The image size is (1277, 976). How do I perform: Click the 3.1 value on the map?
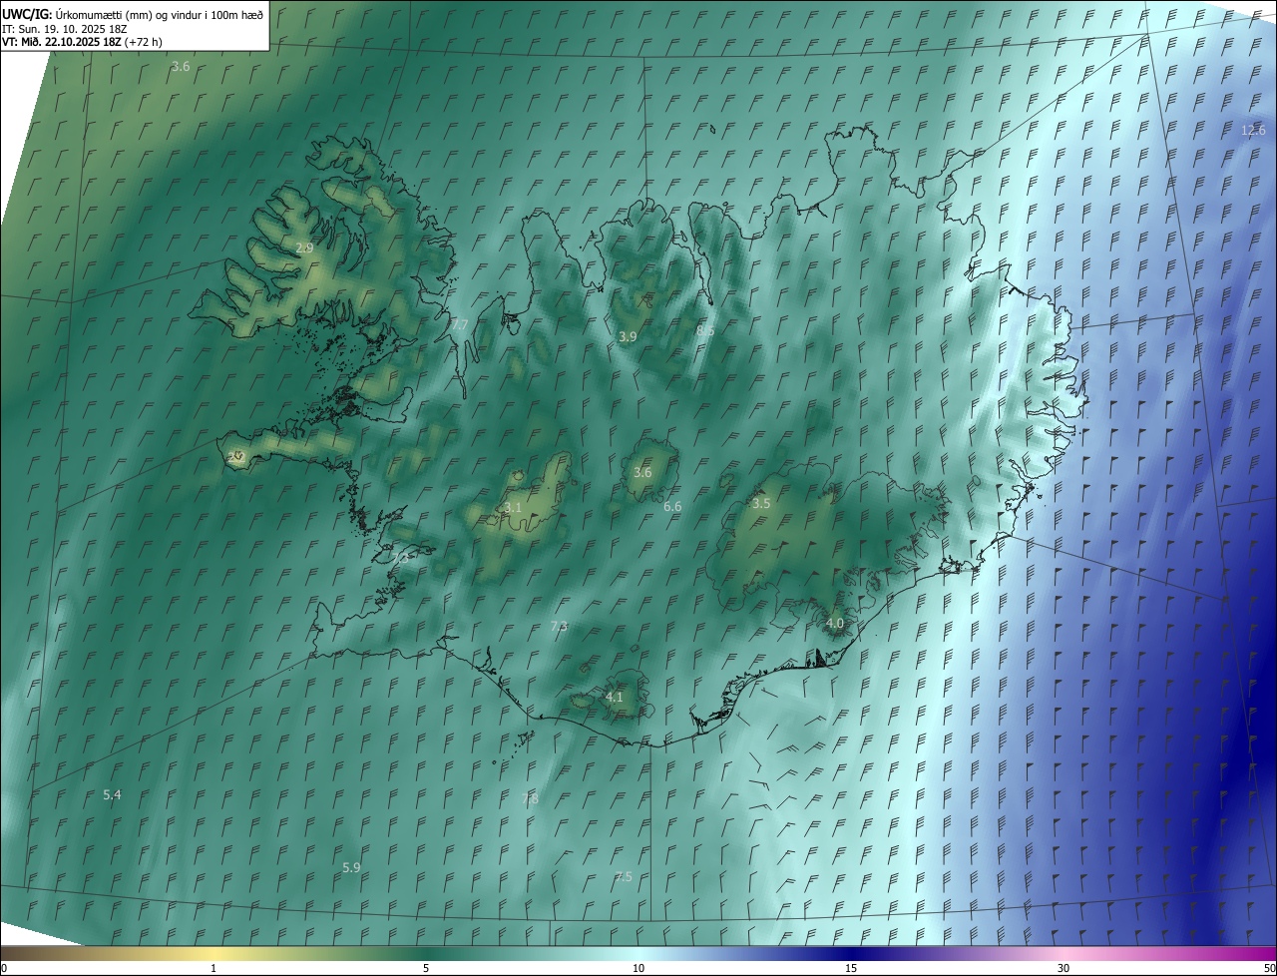[x=513, y=508]
